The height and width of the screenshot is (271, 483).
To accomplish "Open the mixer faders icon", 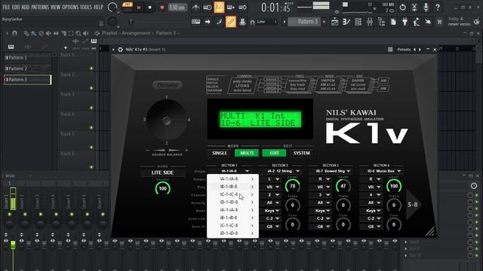I will pos(370,22).
